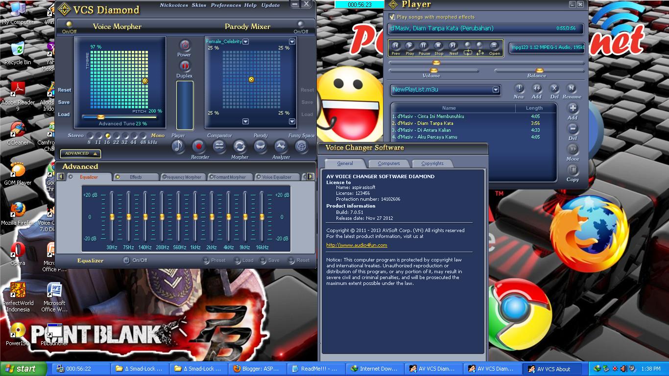
Task: Click Save beside Voice Morpher graph
Action: (64, 102)
